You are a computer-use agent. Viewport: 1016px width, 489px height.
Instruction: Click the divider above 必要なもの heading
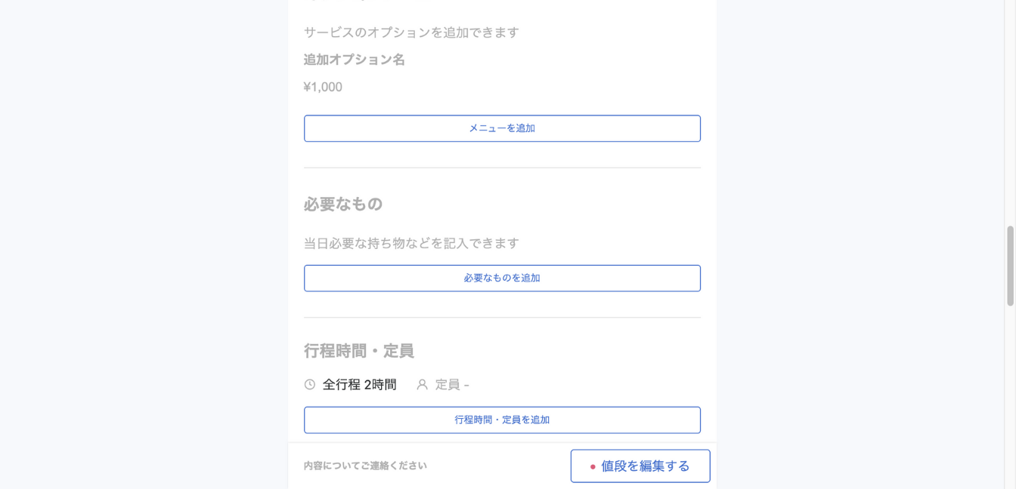click(502, 168)
